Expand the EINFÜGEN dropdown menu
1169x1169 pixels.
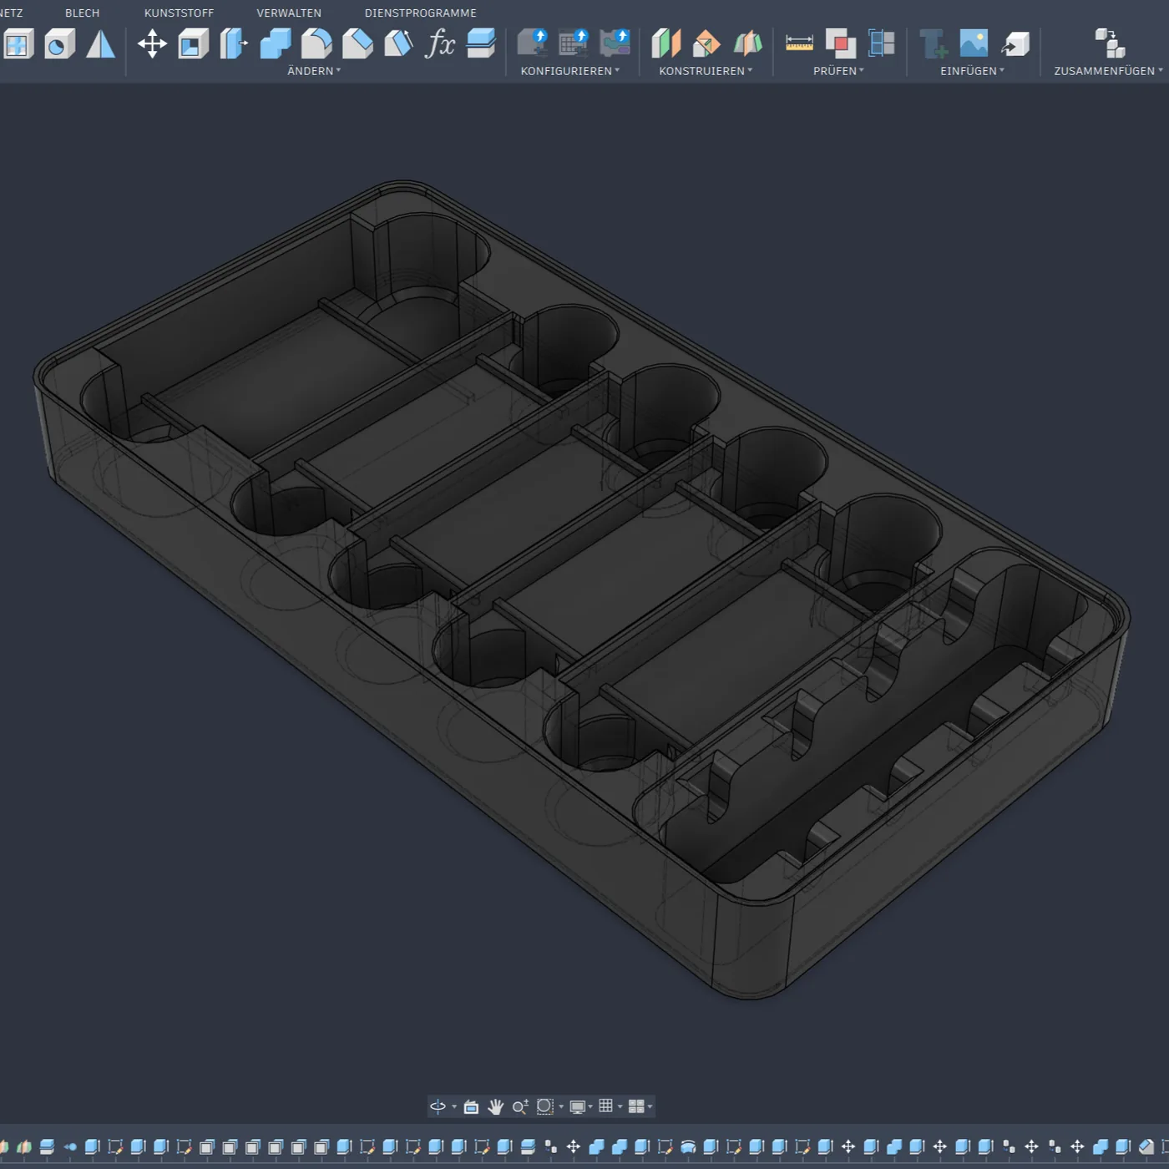[972, 71]
